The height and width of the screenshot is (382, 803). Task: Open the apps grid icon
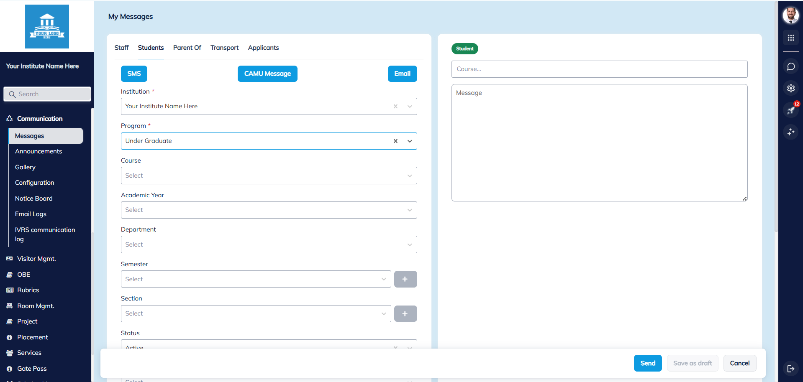click(x=790, y=38)
